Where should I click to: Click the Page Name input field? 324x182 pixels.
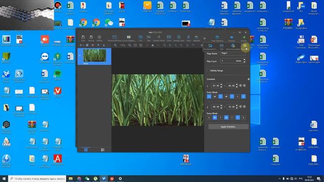233,53
